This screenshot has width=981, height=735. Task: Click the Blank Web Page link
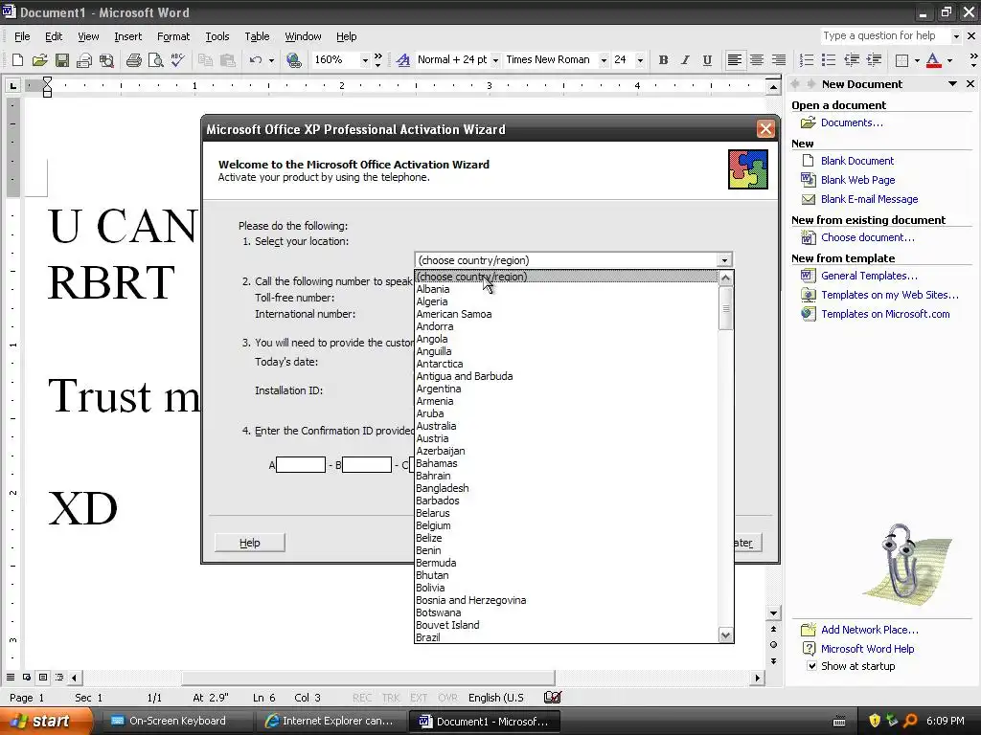tap(857, 180)
